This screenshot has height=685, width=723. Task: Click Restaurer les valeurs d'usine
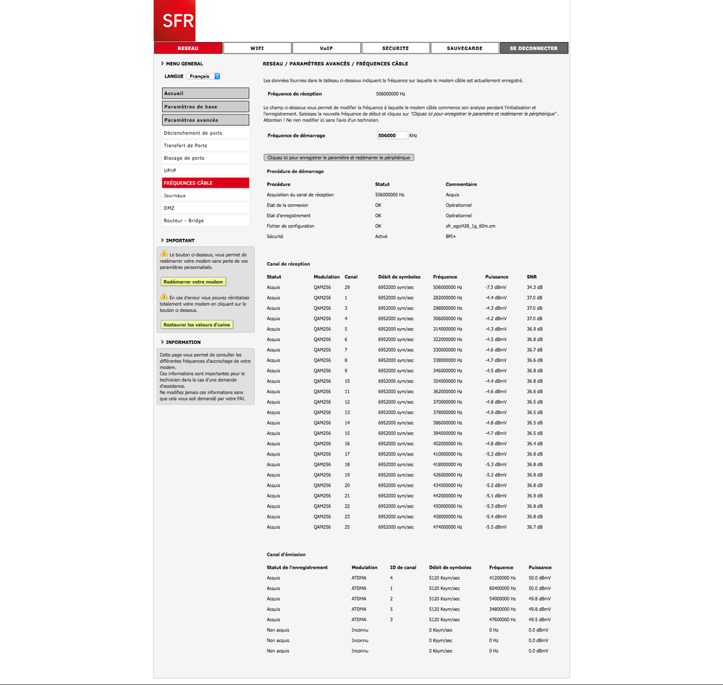pos(197,324)
